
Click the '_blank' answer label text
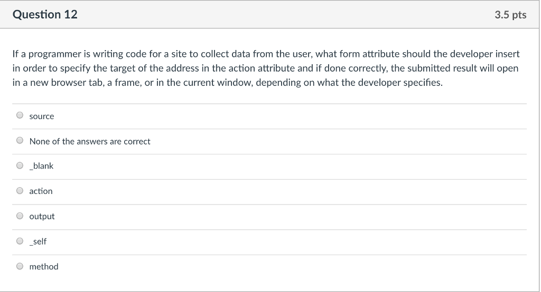[x=41, y=166]
